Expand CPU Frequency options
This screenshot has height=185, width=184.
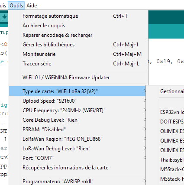(78, 110)
